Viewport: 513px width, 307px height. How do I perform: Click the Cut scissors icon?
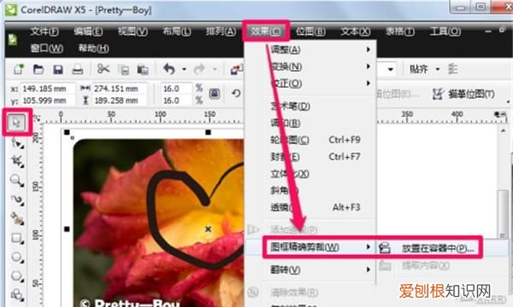[103, 69]
